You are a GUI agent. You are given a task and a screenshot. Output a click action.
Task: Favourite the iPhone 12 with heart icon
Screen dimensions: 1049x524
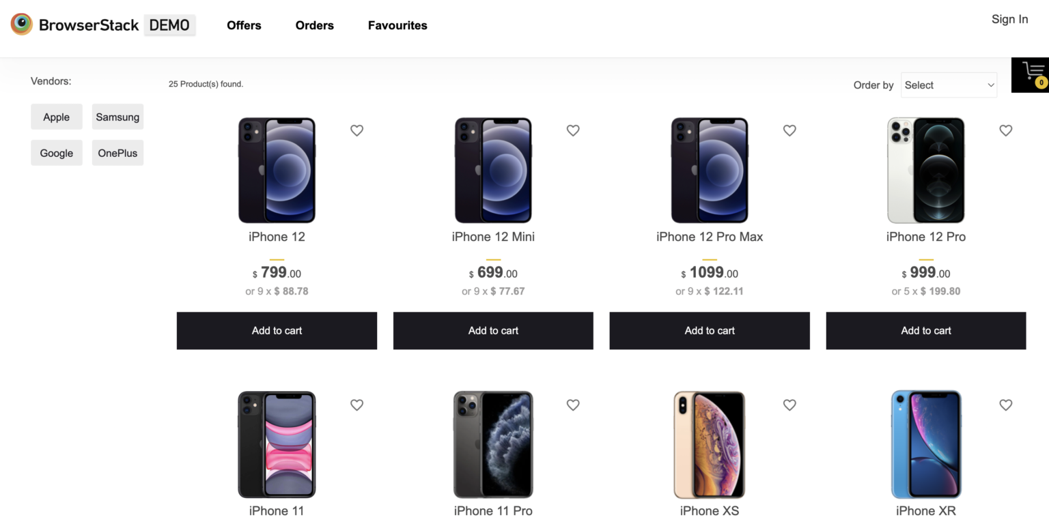point(356,130)
